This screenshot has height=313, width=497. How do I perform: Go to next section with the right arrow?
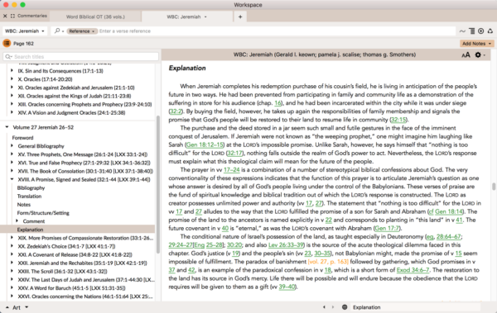click(x=333, y=307)
